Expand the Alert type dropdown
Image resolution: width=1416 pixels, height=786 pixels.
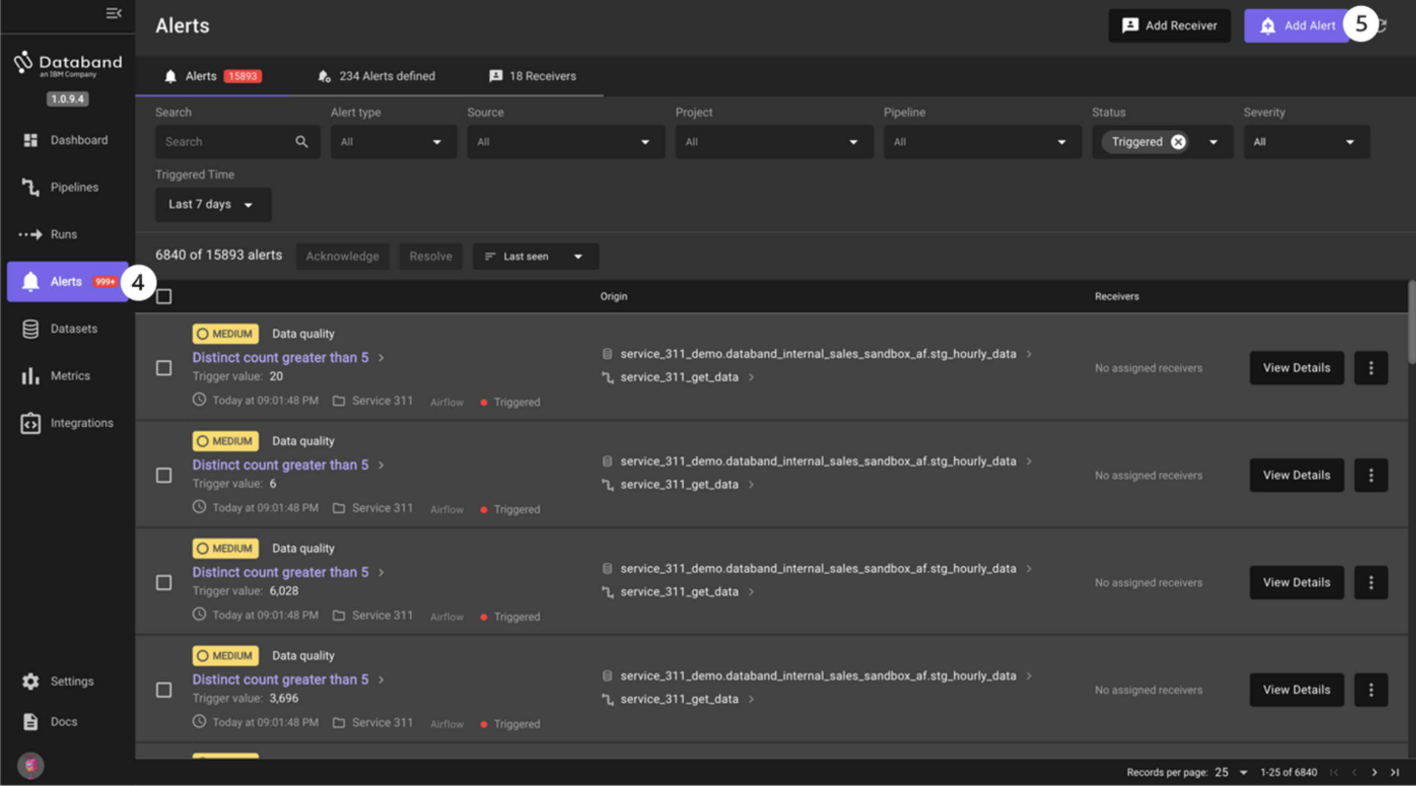click(393, 142)
